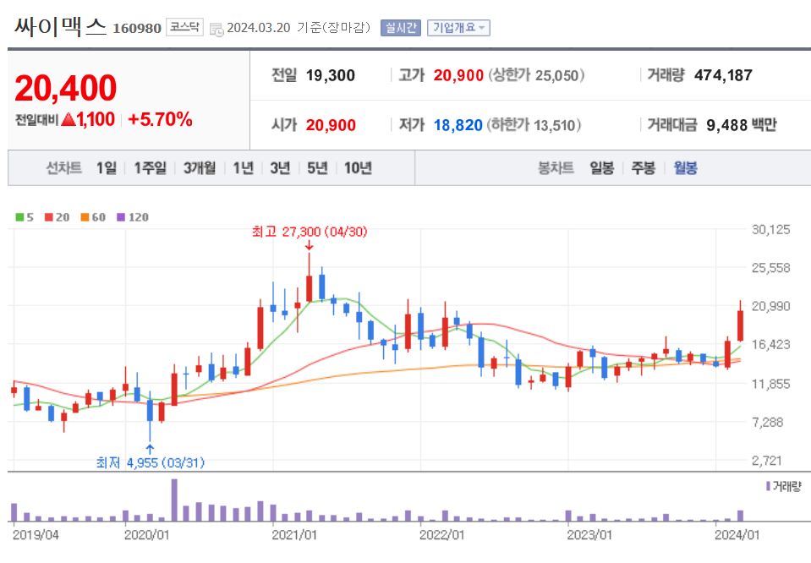The height and width of the screenshot is (563, 811).
Task: Select the 10년 line chart period
Action: click(x=358, y=167)
